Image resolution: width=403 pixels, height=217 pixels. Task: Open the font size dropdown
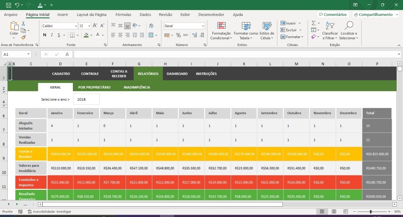[89, 26]
